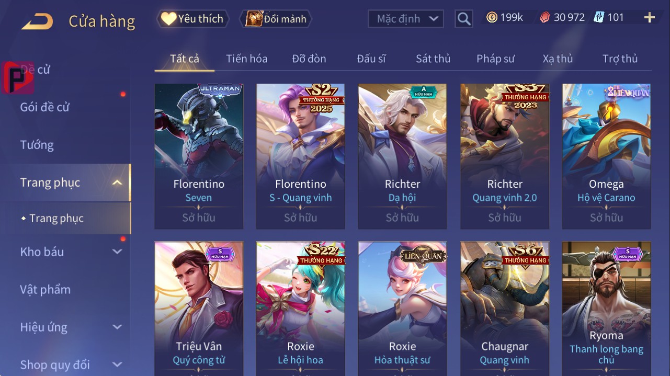Expand the Kho báu sidebar section

(117, 252)
